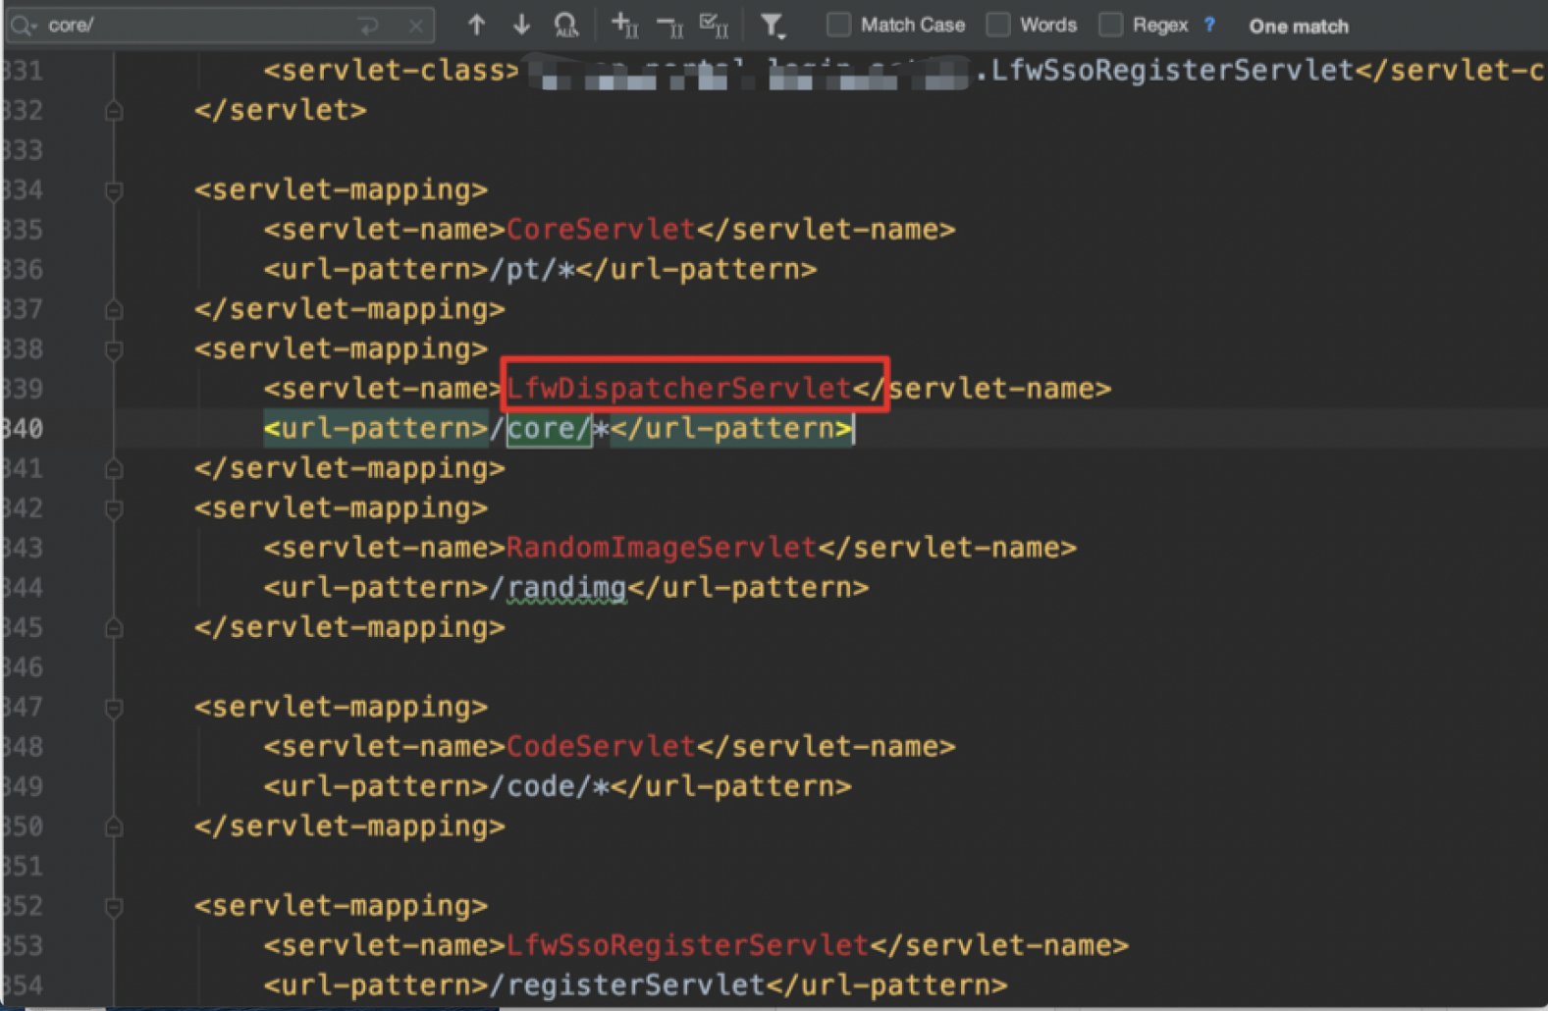The width and height of the screenshot is (1548, 1011).
Task: Click into the search field containing core/
Action: click(196, 26)
